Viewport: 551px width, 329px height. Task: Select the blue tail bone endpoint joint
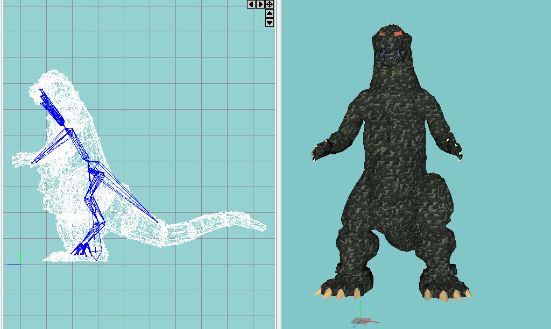(157, 221)
